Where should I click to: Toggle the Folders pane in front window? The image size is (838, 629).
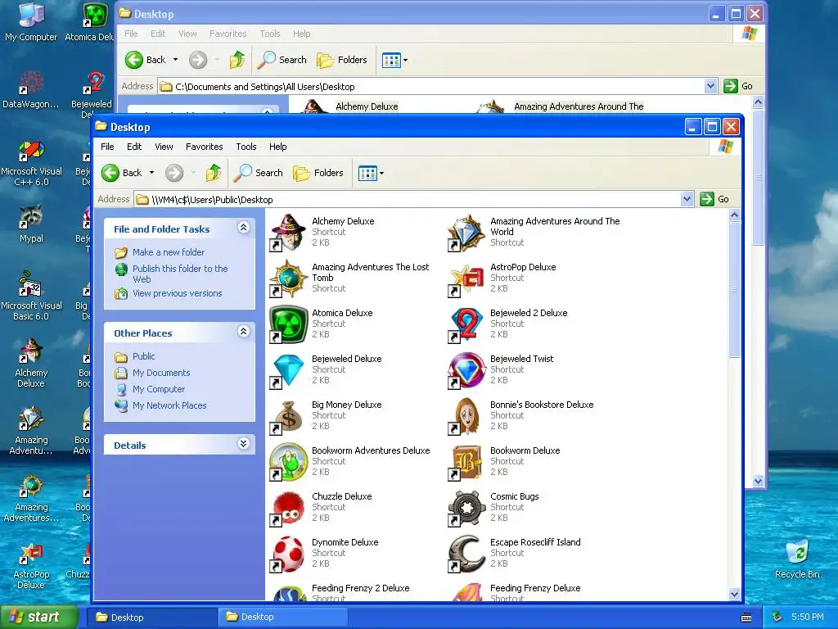click(318, 173)
